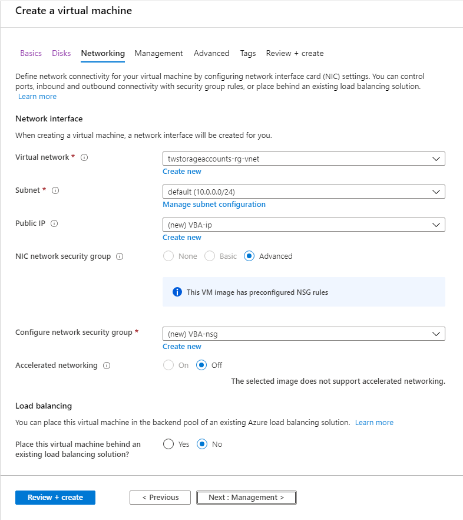Switch to the Disks tab

click(x=61, y=53)
